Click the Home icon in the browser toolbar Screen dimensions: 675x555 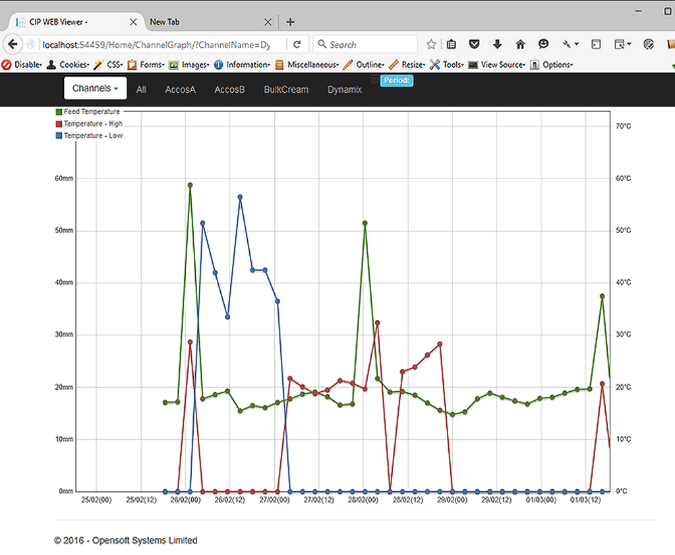(x=520, y=44)
